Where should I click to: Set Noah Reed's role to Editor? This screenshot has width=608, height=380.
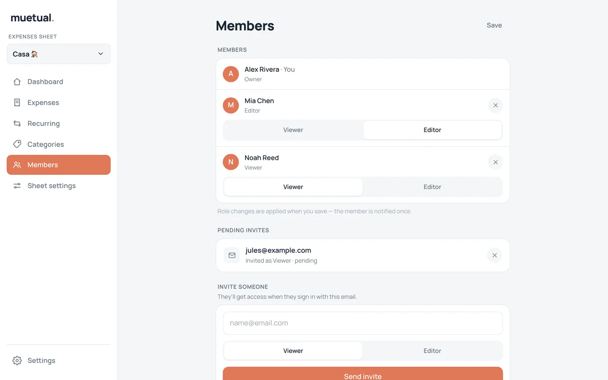432,187
